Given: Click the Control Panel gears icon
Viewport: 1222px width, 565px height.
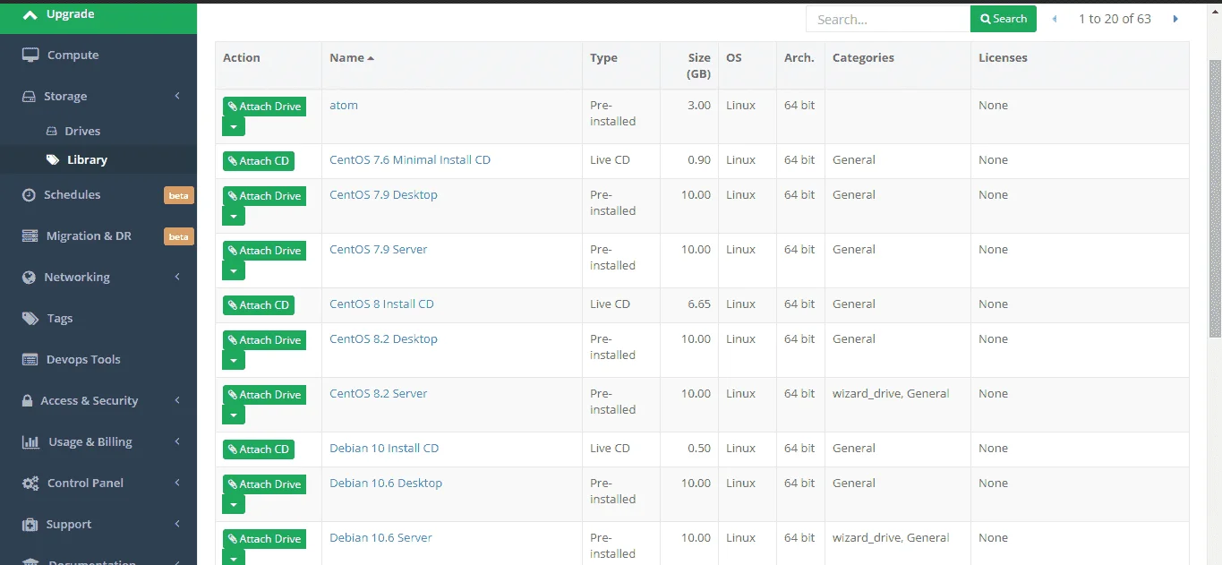Looking at the screenshot, I should click(30, 483).
